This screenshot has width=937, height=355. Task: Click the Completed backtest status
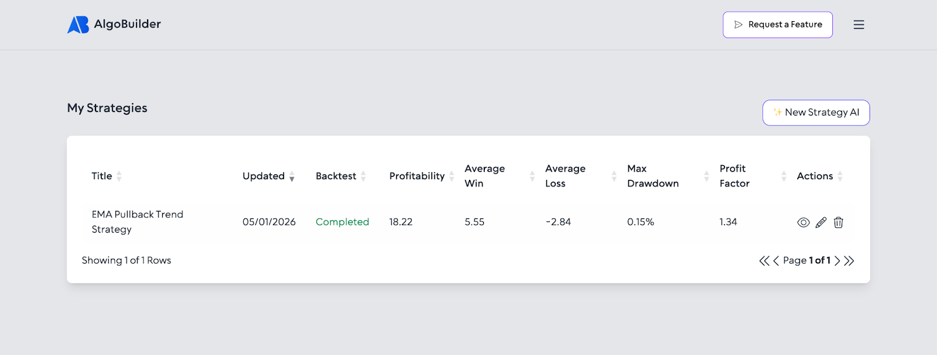click(342, 222)
